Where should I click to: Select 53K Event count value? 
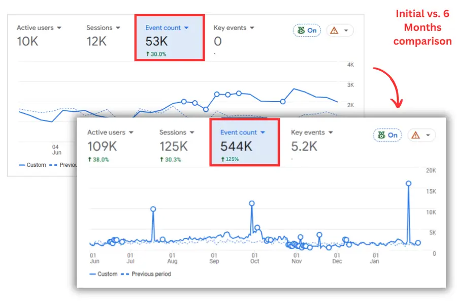coord(156,41)
